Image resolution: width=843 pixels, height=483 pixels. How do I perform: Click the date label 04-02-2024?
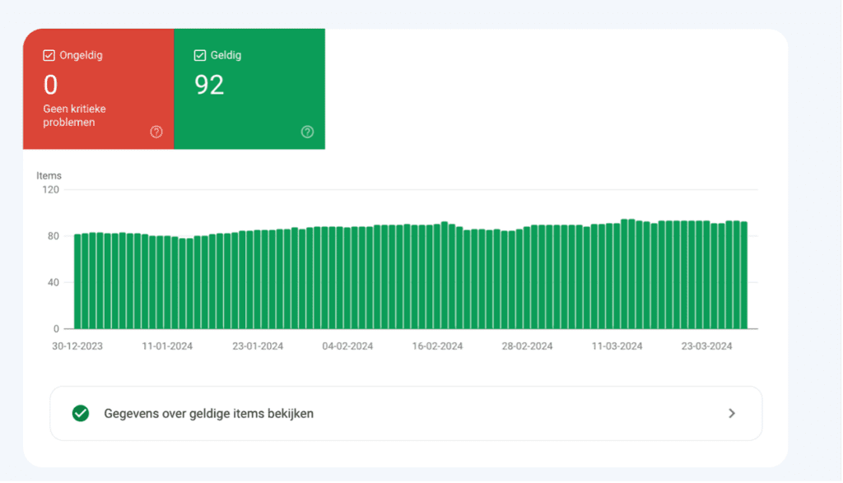pyautogui.click(x=347, y=346)
